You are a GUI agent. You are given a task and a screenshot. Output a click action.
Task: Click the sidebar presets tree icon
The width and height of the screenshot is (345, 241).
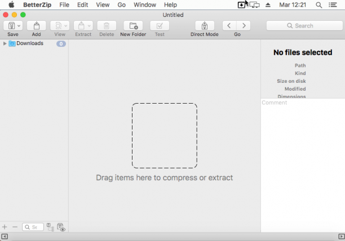point(50,227)
